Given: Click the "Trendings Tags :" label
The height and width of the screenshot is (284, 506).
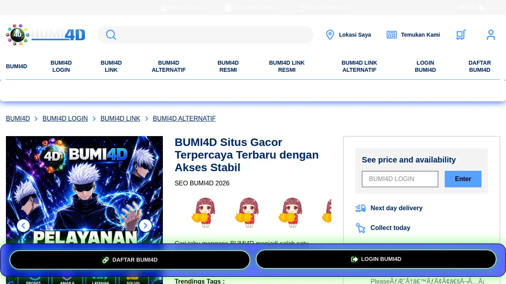Looking at the screenshot, I should pos(200,281).
